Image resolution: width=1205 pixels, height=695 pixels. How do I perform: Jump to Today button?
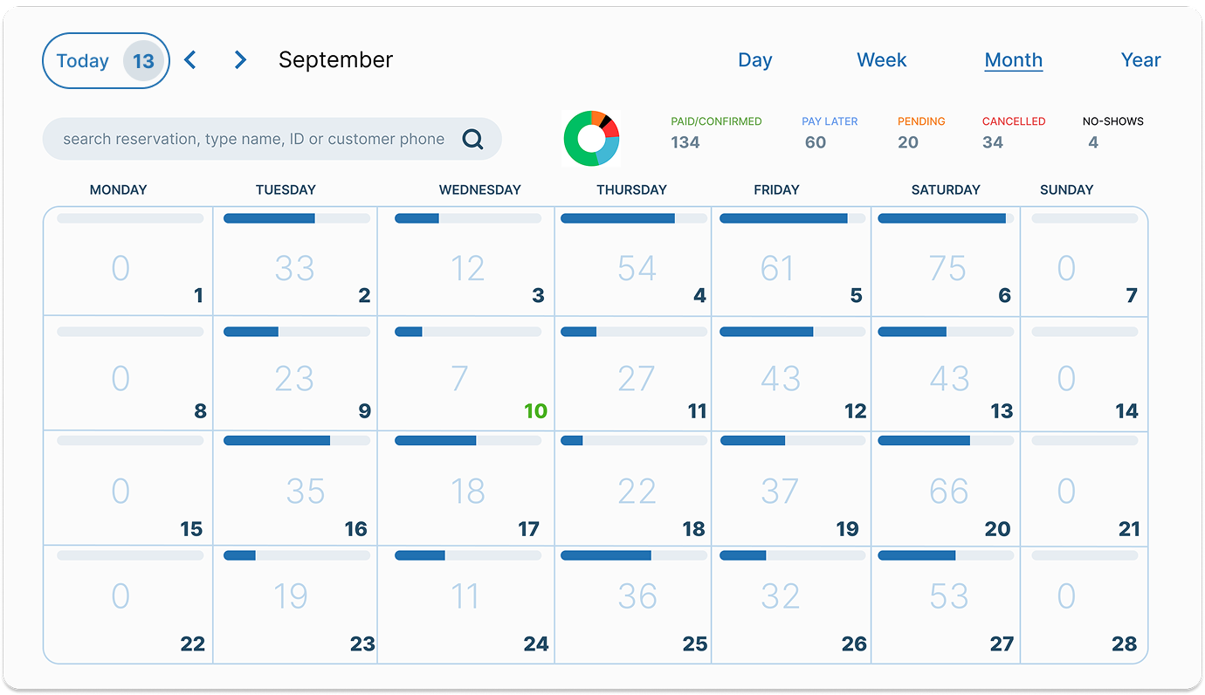(x=105, y=60)
